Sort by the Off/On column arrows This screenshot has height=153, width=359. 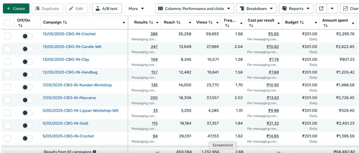click(20, 25)
